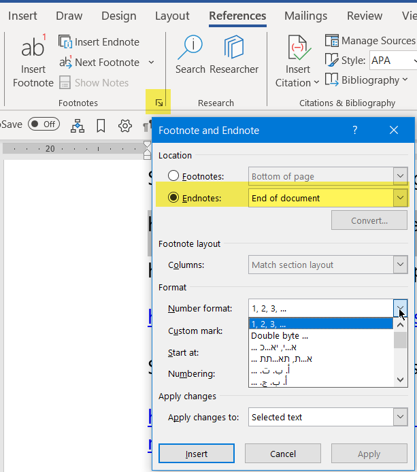Screen dimensions: 417x472
Task: Open the Footnotes group dialog launcher
Action: click(159, 103)
